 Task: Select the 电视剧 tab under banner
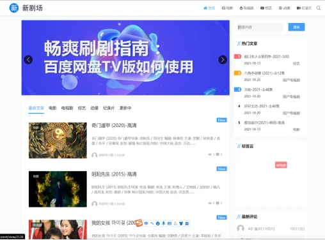(x=67, y=108)
